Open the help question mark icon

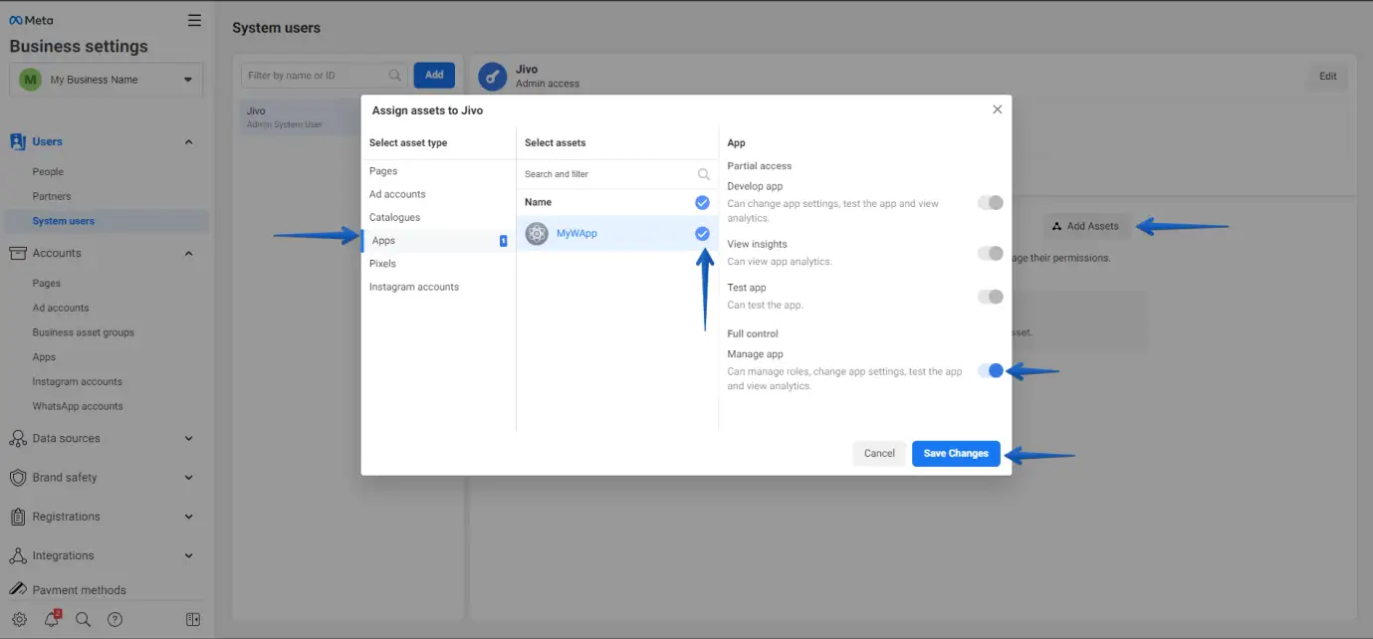pyautogui.click(x=115, y=619)
